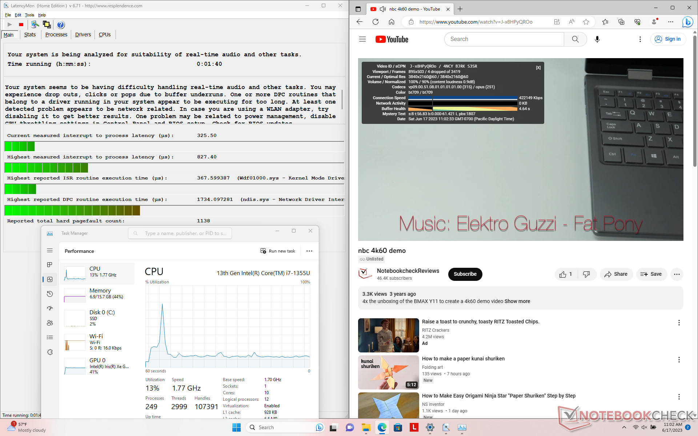Open Task Manager Services sidebar icon
This screenshot has height=436, width=698.
pos(50,352)
